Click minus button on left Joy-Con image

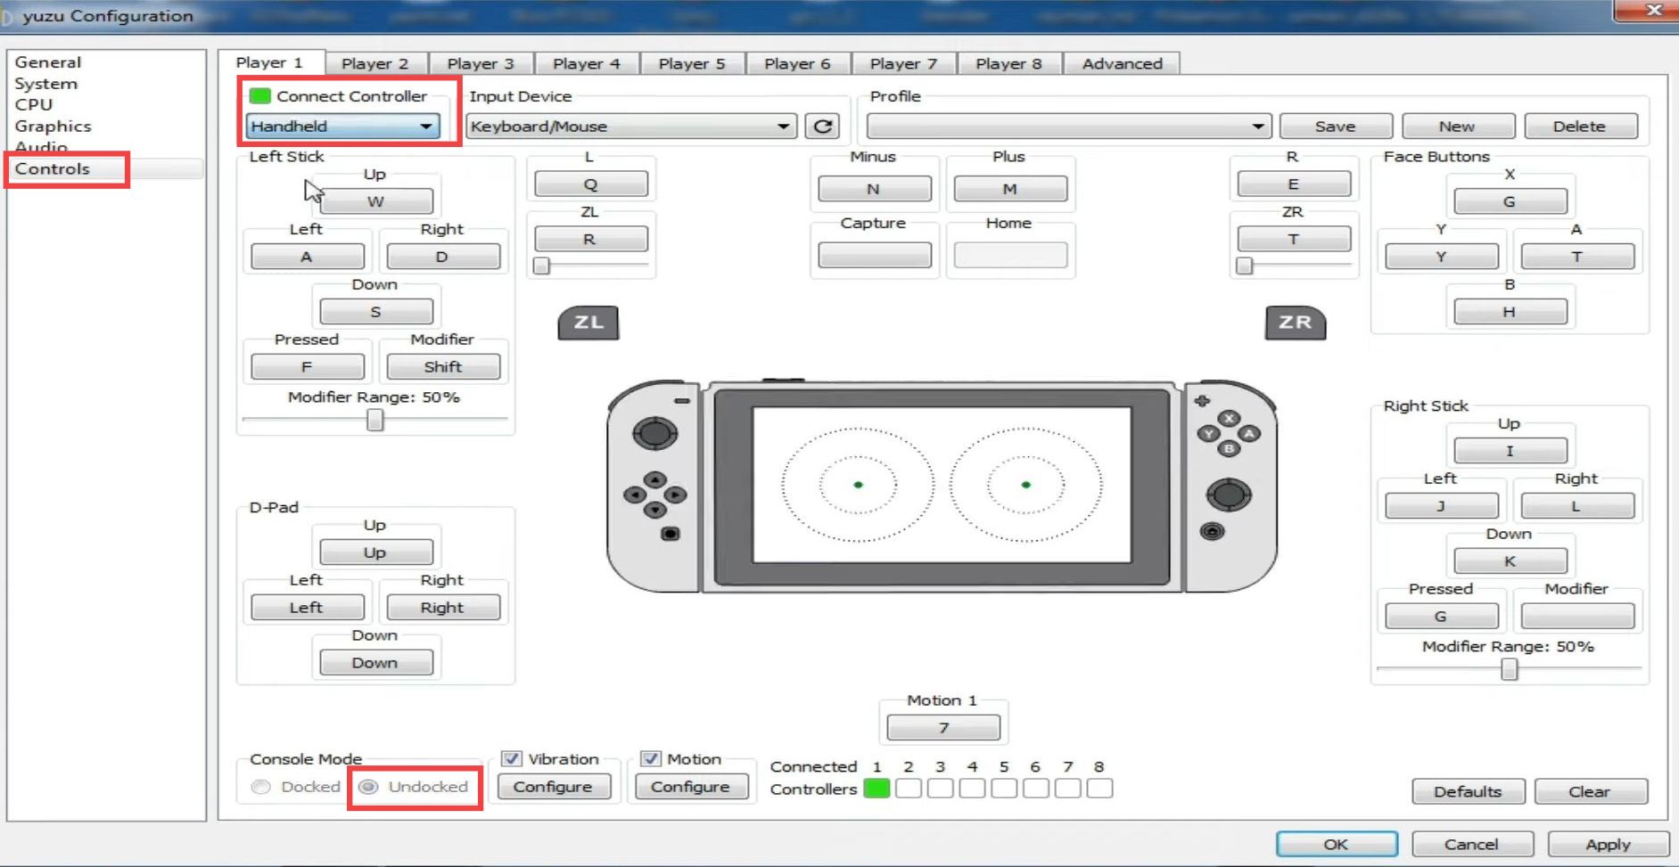[682, 401]
